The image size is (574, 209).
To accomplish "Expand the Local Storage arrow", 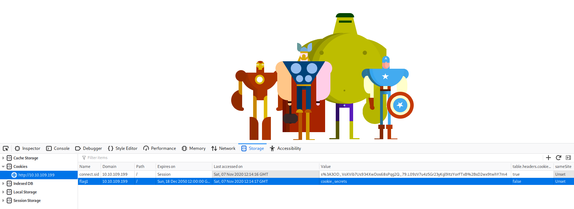I will coord(3,192).
